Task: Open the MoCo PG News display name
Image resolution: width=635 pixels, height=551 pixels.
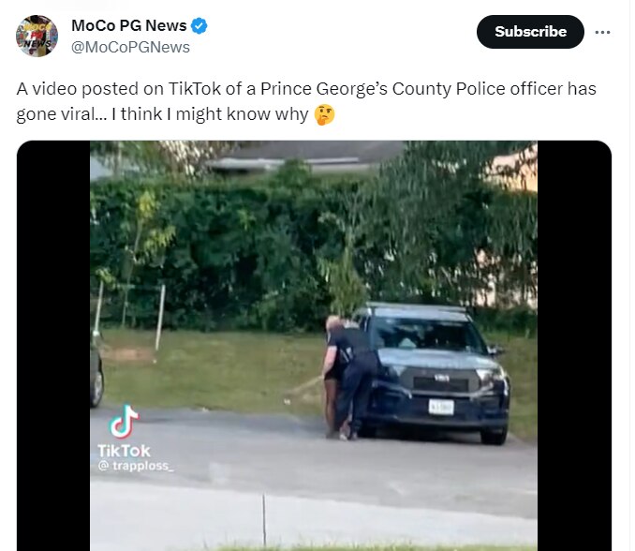Action: 129,25
